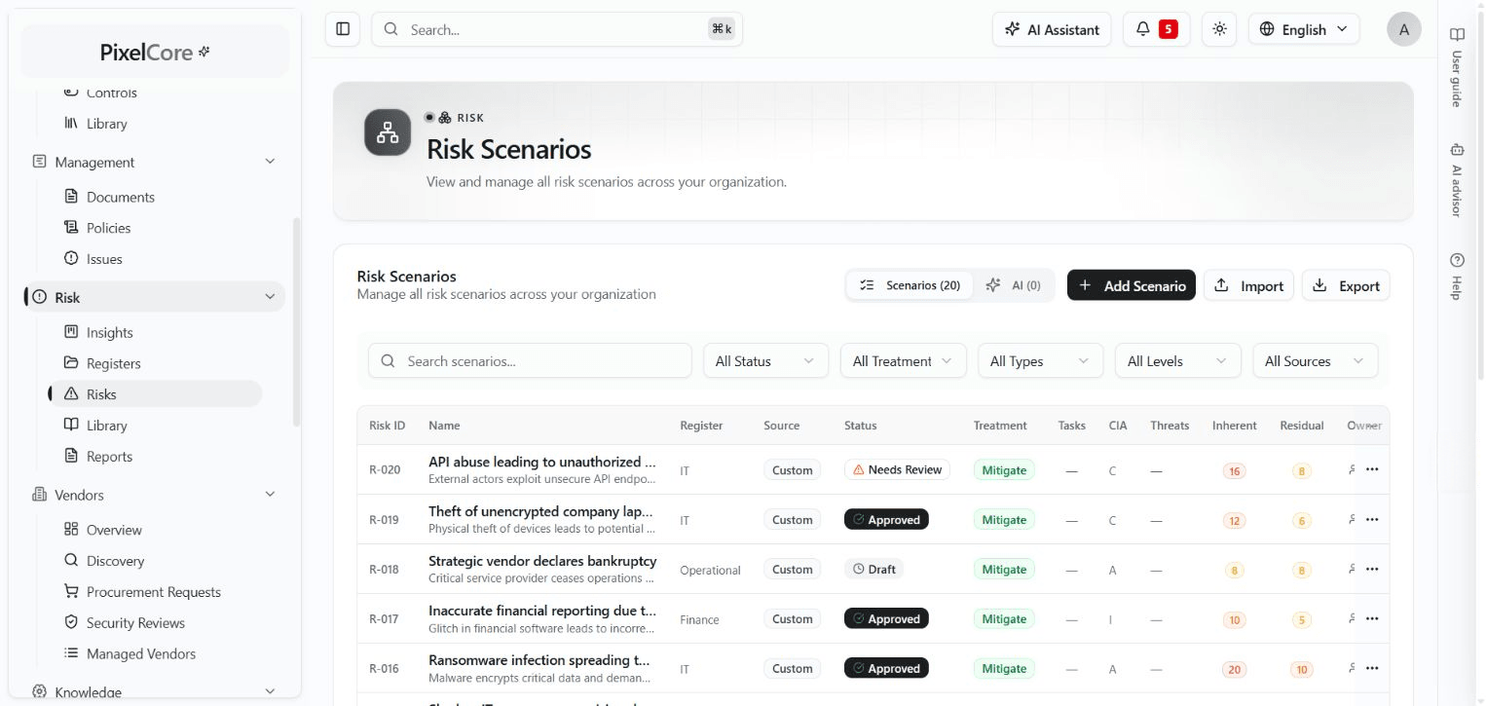Click the top global Search box
Screen dimensions: 1486x706
[557, 29]
